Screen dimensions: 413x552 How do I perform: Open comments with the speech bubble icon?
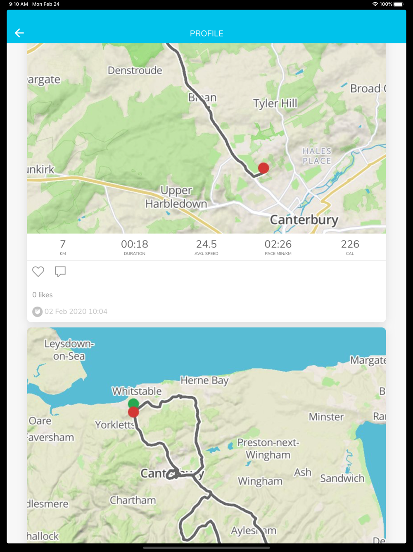point(60,271)
